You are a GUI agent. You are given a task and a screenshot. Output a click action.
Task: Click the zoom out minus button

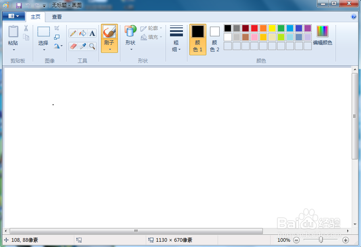pos(296,240)
